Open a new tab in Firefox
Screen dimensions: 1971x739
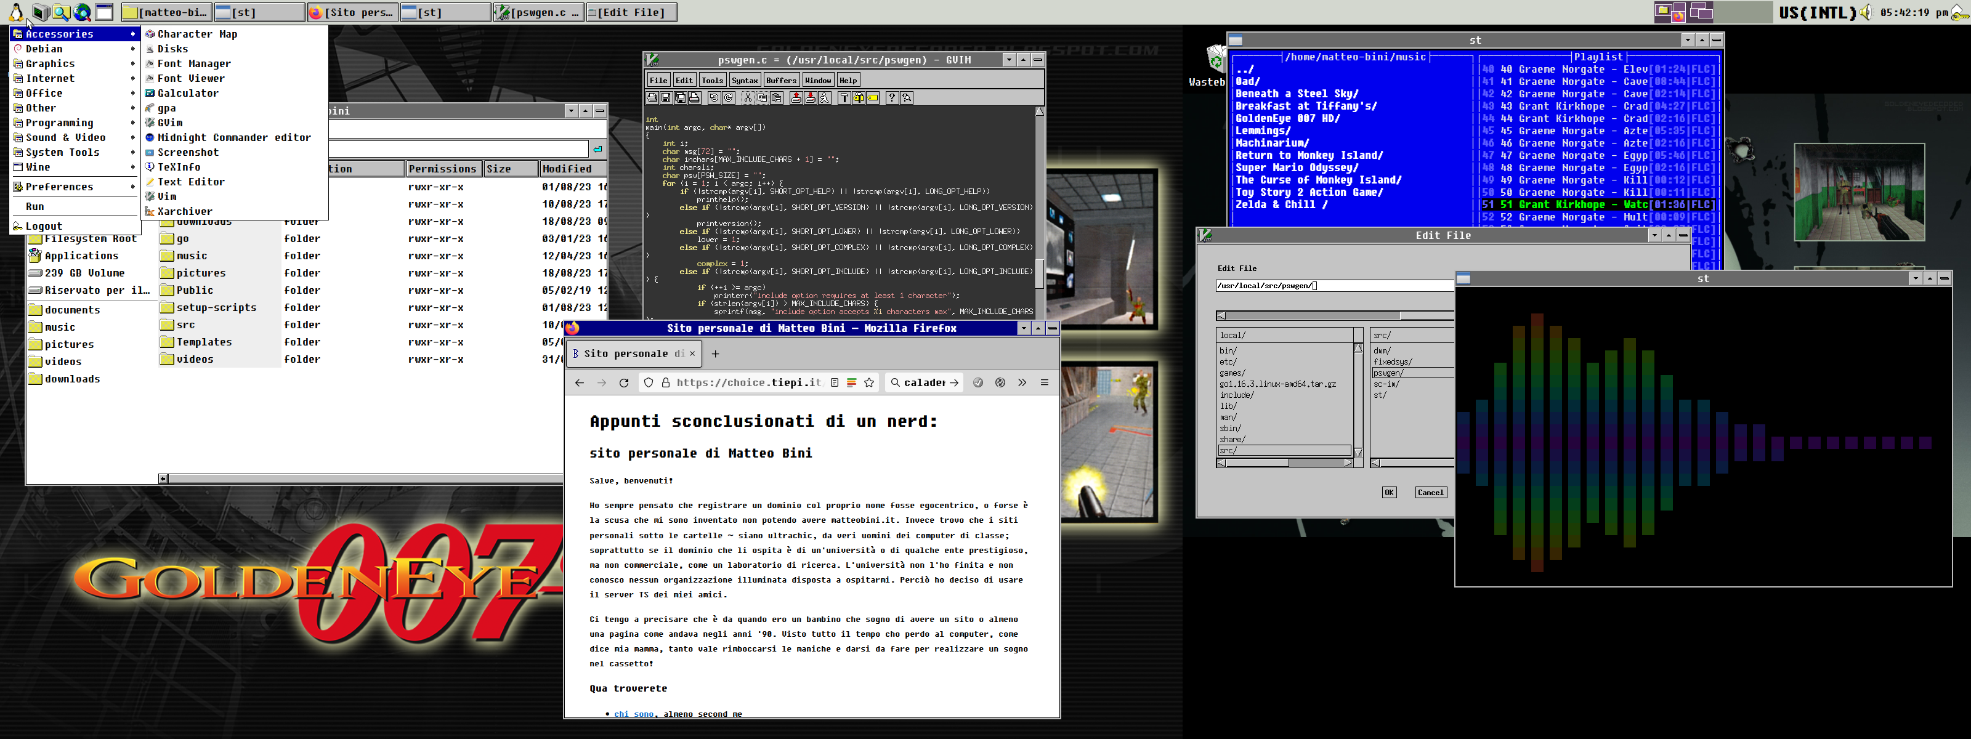[715, 353]
